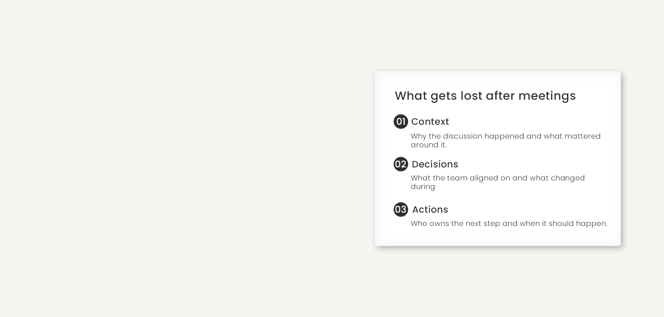Click the 'Who owns the next step' description
The width and height of the screenshot is (664, 317).
(509, 223)
